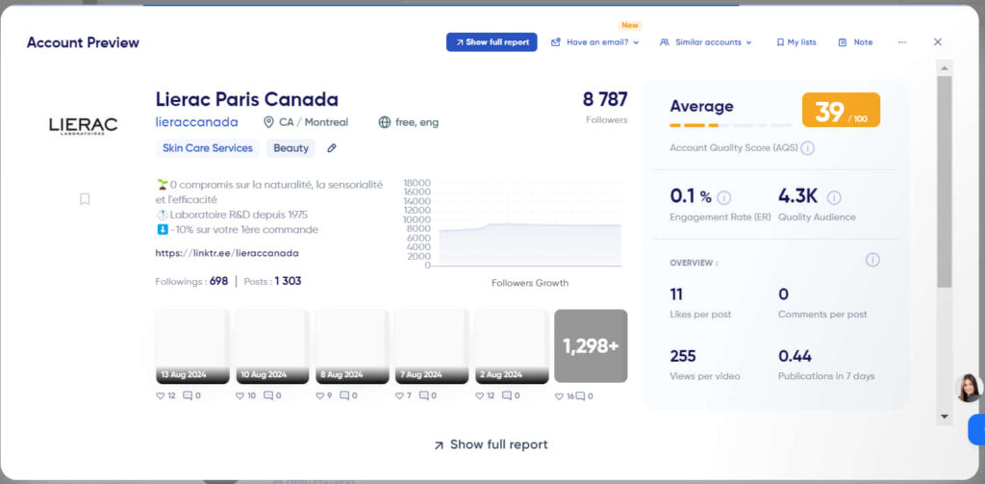
Task: Click the Overview info icon
Action: pos(872,260)
